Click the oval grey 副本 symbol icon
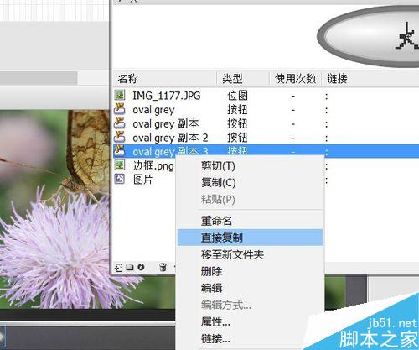 pos(120,123)
